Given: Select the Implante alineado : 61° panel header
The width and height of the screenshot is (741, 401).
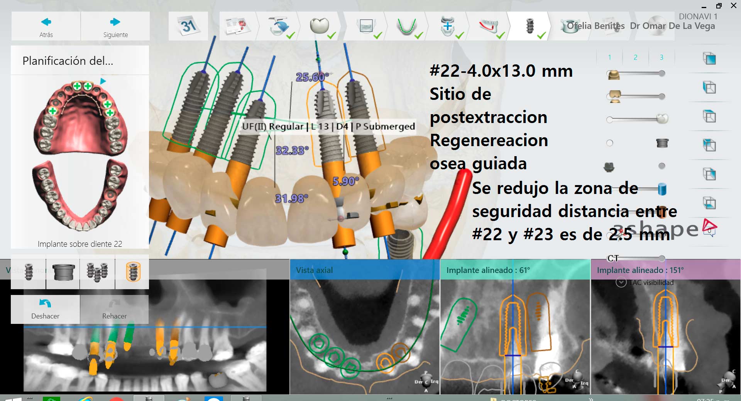Looking at the screenshot, I should [x=515, y=270].
